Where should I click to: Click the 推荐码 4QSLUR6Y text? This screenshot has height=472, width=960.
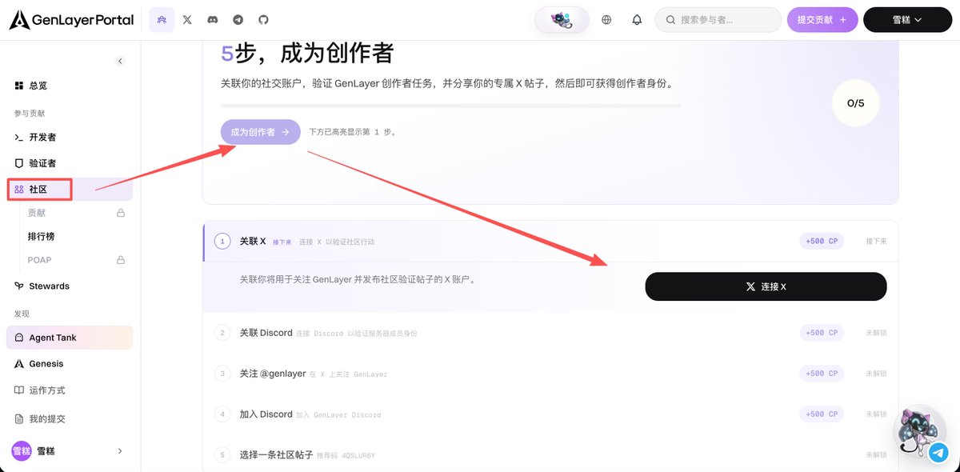346,455
